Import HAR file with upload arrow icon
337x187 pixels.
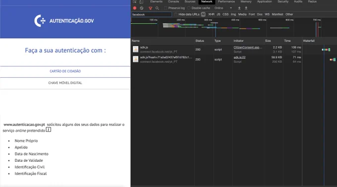click(239, 8)
